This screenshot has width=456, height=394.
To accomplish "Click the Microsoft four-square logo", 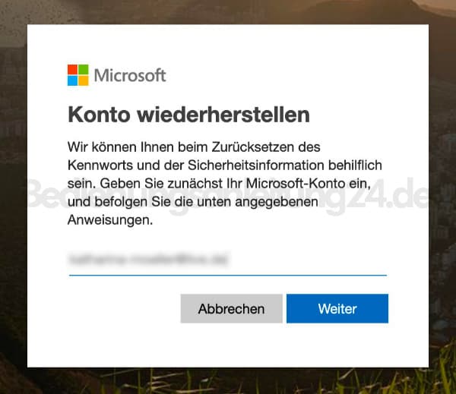I will tap(78, 75).
